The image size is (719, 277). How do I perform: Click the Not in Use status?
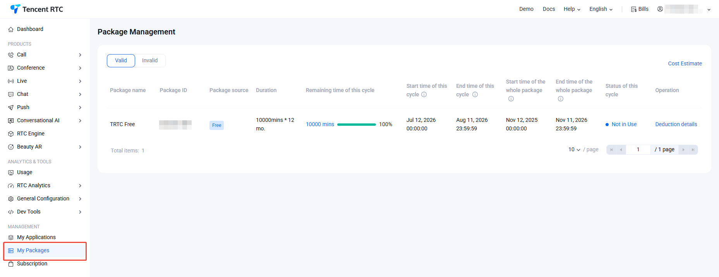click(x=621, y=124)
